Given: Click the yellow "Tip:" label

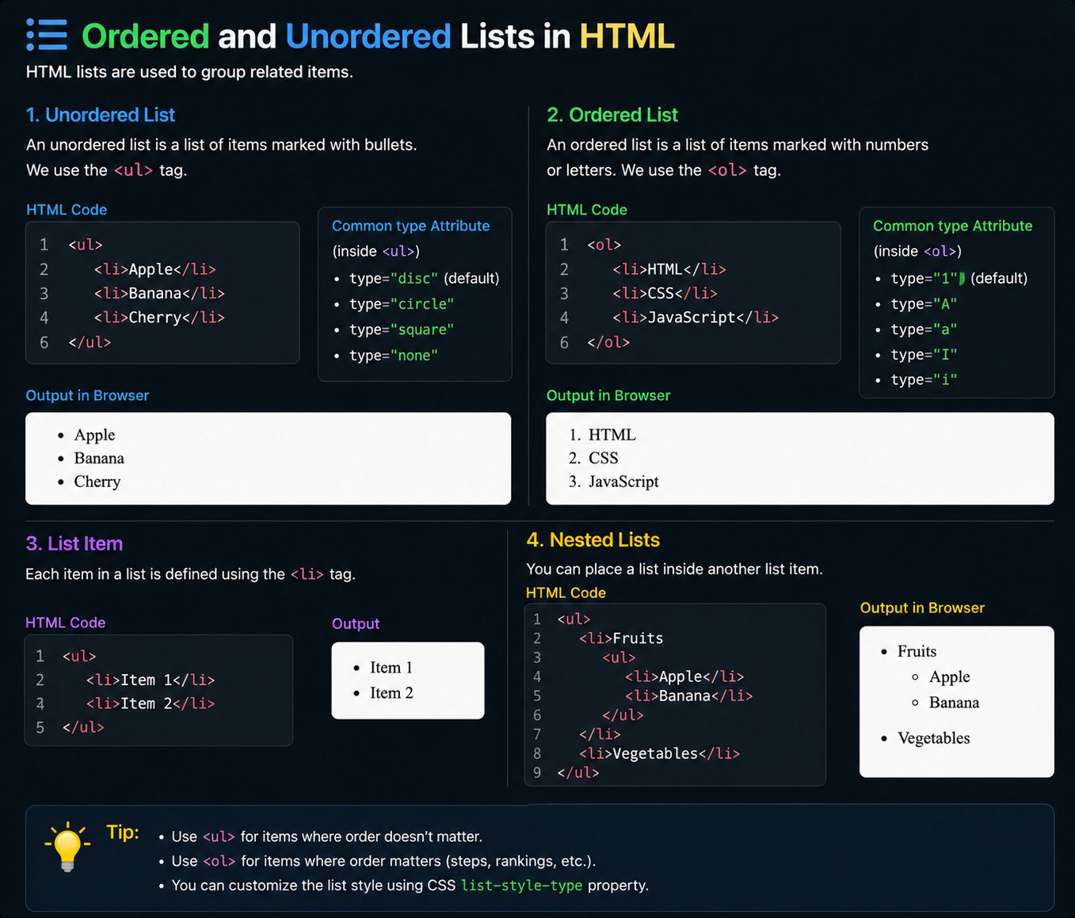Looking at the screenshot, I should click(123, 832).
